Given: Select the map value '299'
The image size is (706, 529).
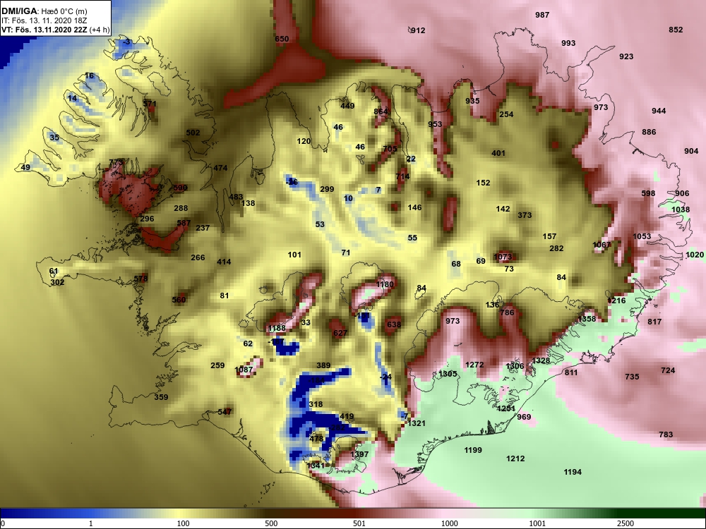Looking at the screenshot, I should 327,189.
